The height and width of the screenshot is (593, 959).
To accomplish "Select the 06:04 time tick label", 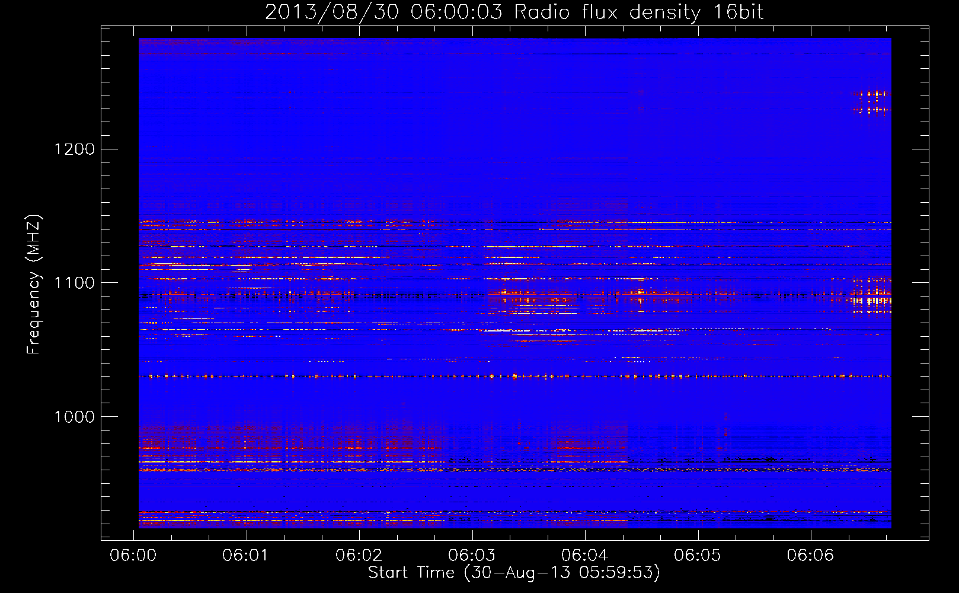I will (585, 556).
